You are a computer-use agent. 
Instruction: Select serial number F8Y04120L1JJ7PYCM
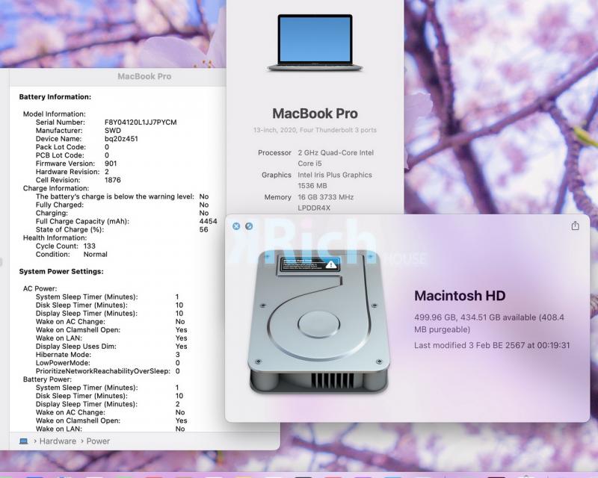tap(141, 122)
